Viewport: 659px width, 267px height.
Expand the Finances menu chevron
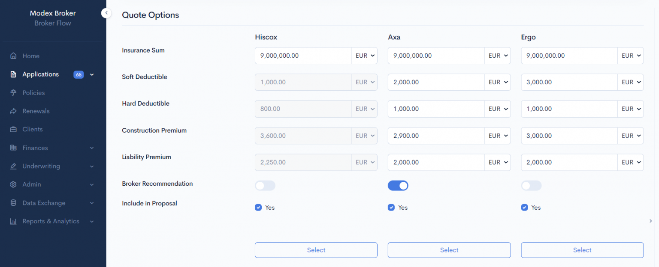pos(92,148)
